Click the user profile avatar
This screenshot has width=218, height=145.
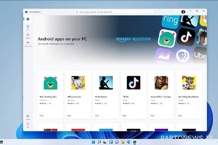183,12
